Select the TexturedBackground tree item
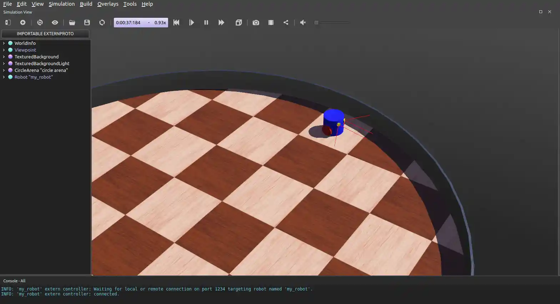This screenshot has height=304, width=560. click(36, 57)
